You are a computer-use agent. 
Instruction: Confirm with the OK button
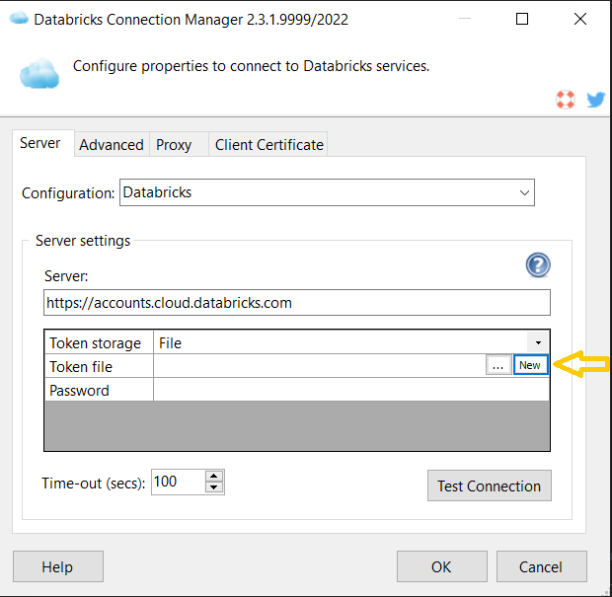pos(442,566)
